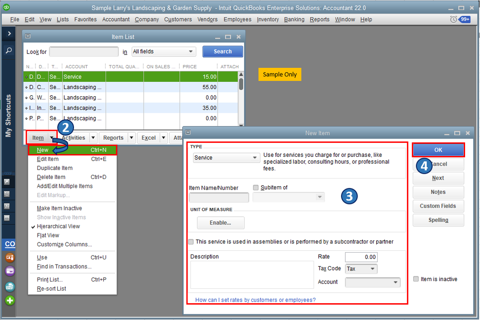Open the Item List window system menu icon

pyautogui.click(x=28, y=36)
